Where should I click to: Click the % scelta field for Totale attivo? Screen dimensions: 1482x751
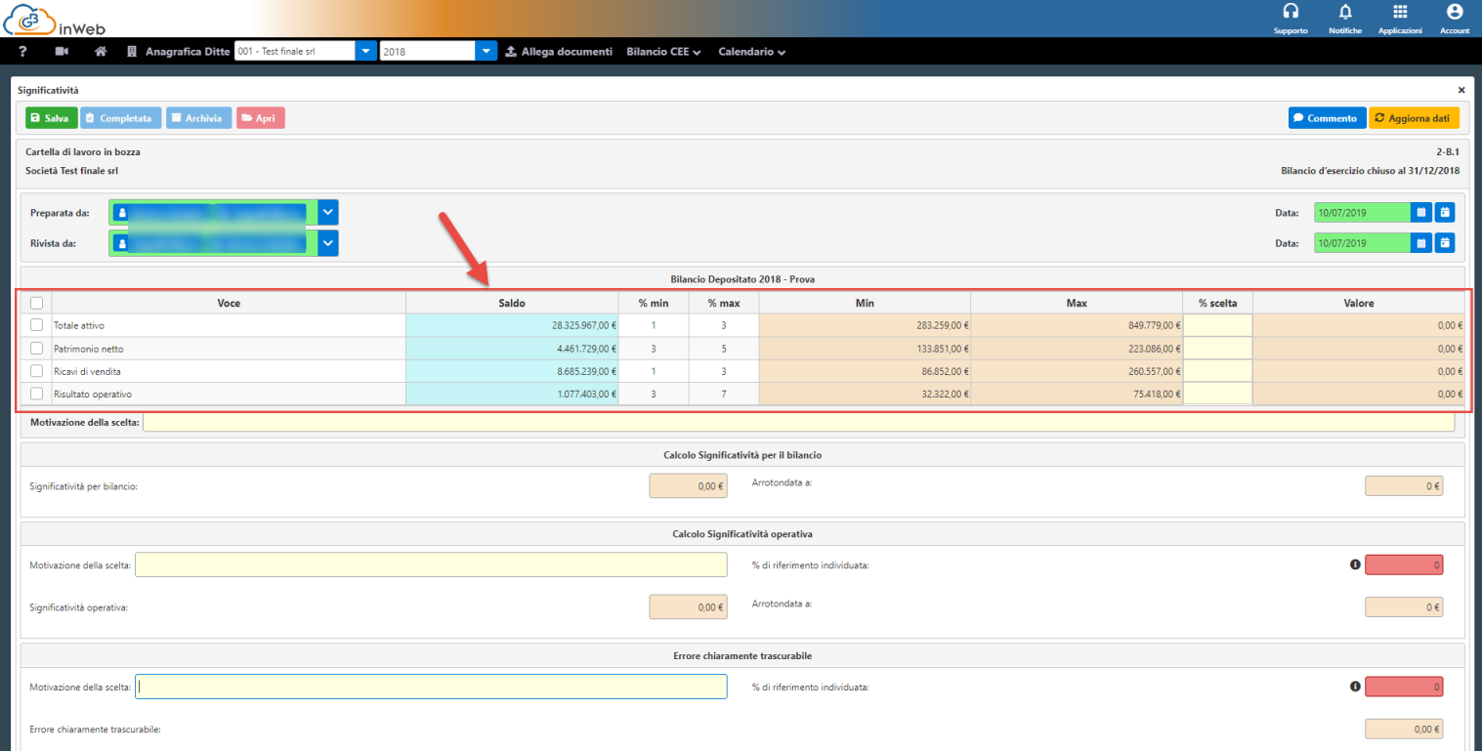coord(1217,325)
